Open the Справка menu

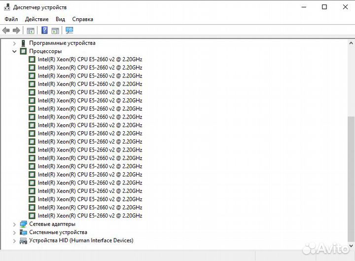83,19
